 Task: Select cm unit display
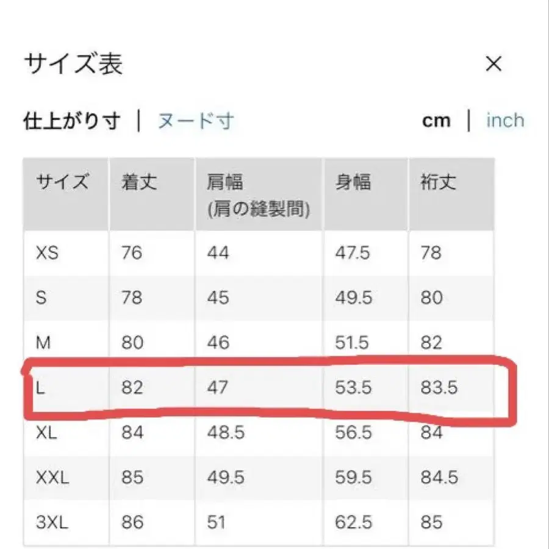436,120
